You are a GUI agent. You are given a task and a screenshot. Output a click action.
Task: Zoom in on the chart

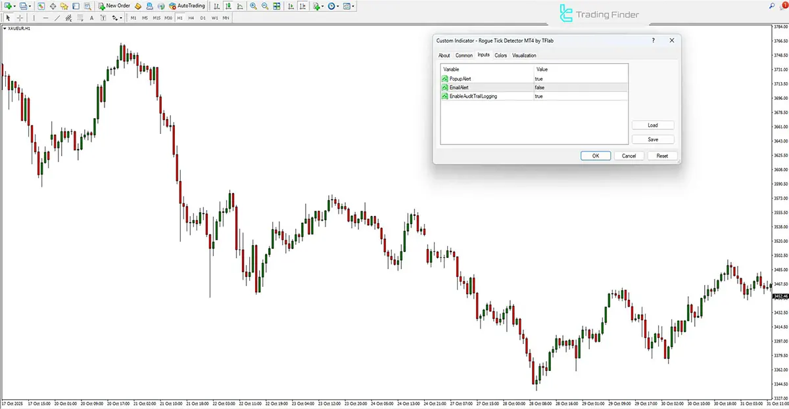click(x=253, y=7)
